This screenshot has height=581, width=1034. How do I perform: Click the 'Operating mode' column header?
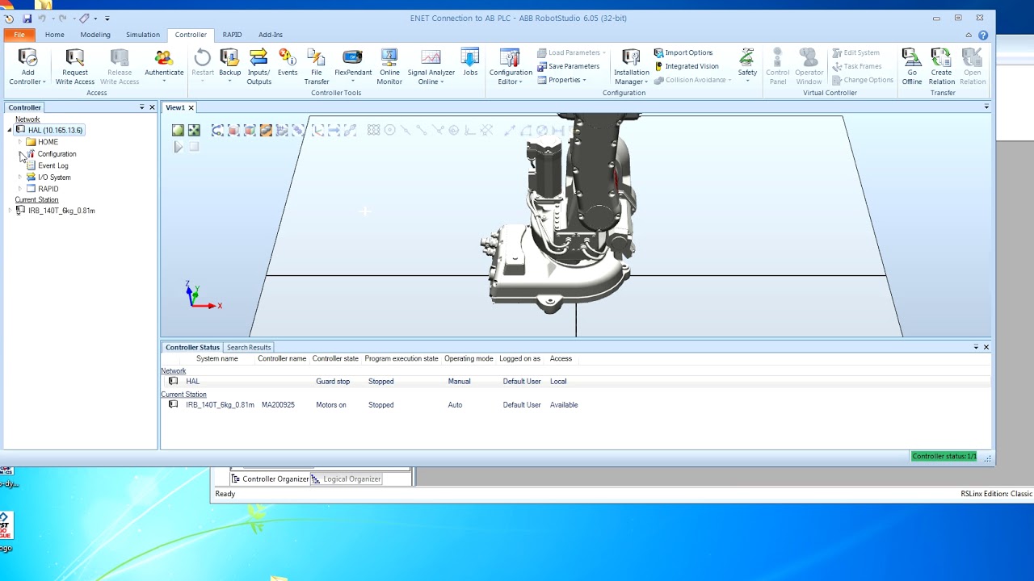pyautogui.click(x=469, y=359)
